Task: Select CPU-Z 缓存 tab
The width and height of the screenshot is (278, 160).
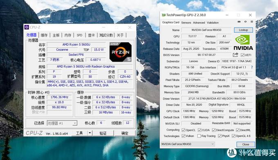Action: pyautogui.click(x=44, y=35)
